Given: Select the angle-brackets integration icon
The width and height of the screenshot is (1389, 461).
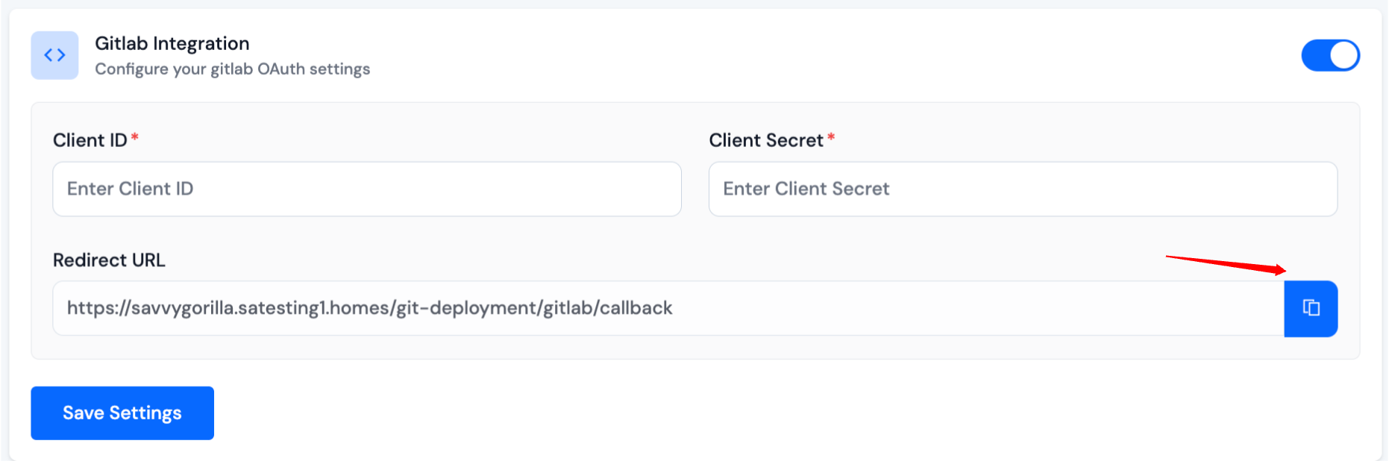Looking at the screenshot, I should point(54,54).
